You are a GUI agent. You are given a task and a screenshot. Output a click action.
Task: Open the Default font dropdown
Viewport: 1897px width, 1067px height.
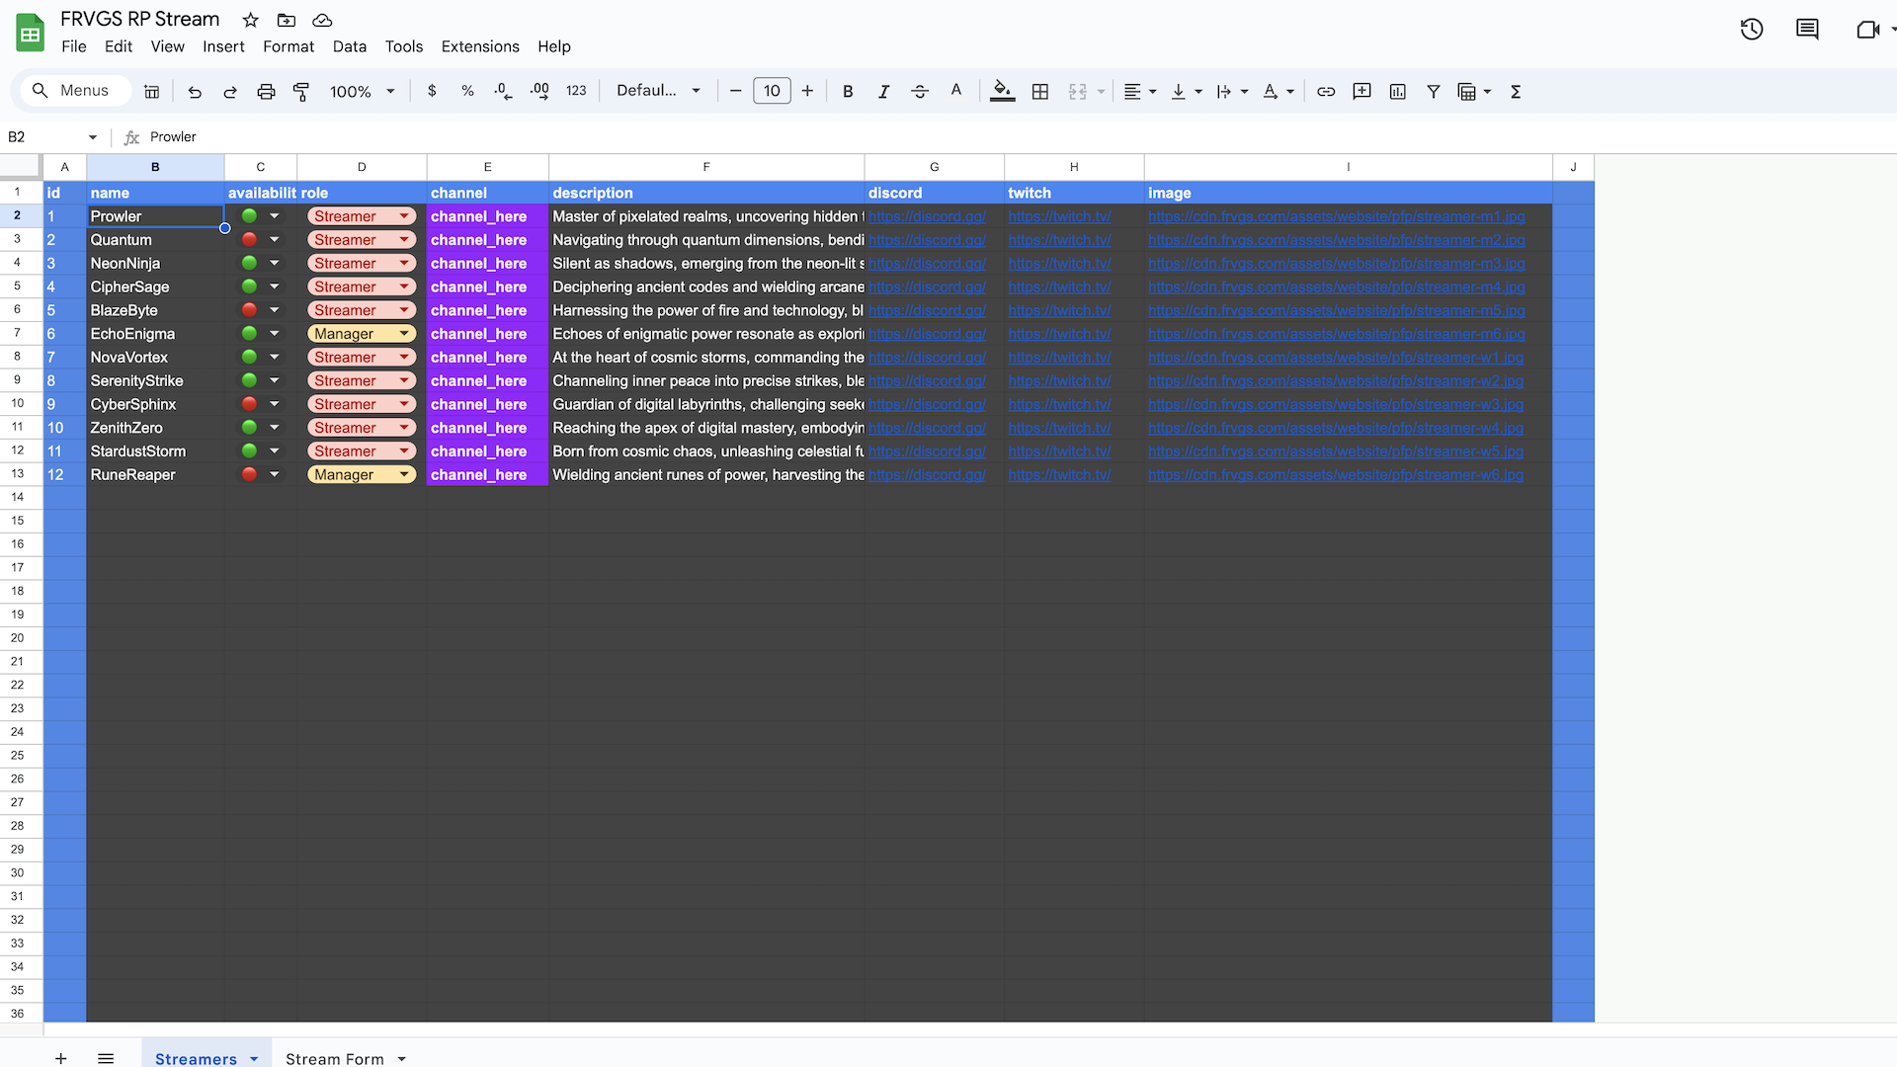[658, 91]
